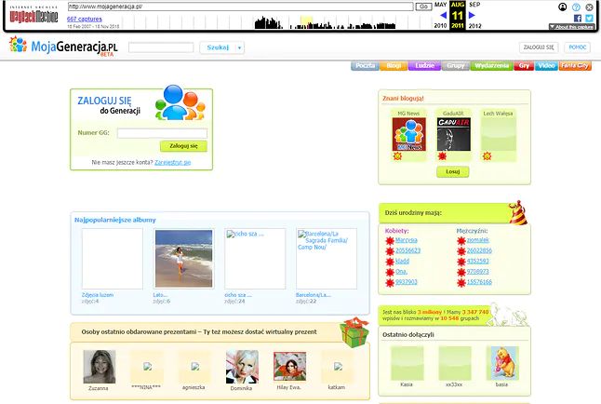The image size is (601, 404).
Task: Open Marcysa's profile link
Action: tap(407, 240)
